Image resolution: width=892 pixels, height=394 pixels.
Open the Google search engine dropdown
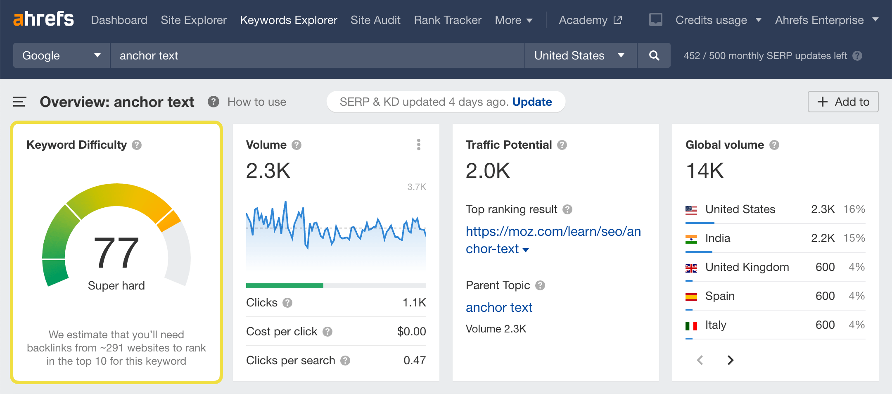pyautogui.click(x=60, y=55)
